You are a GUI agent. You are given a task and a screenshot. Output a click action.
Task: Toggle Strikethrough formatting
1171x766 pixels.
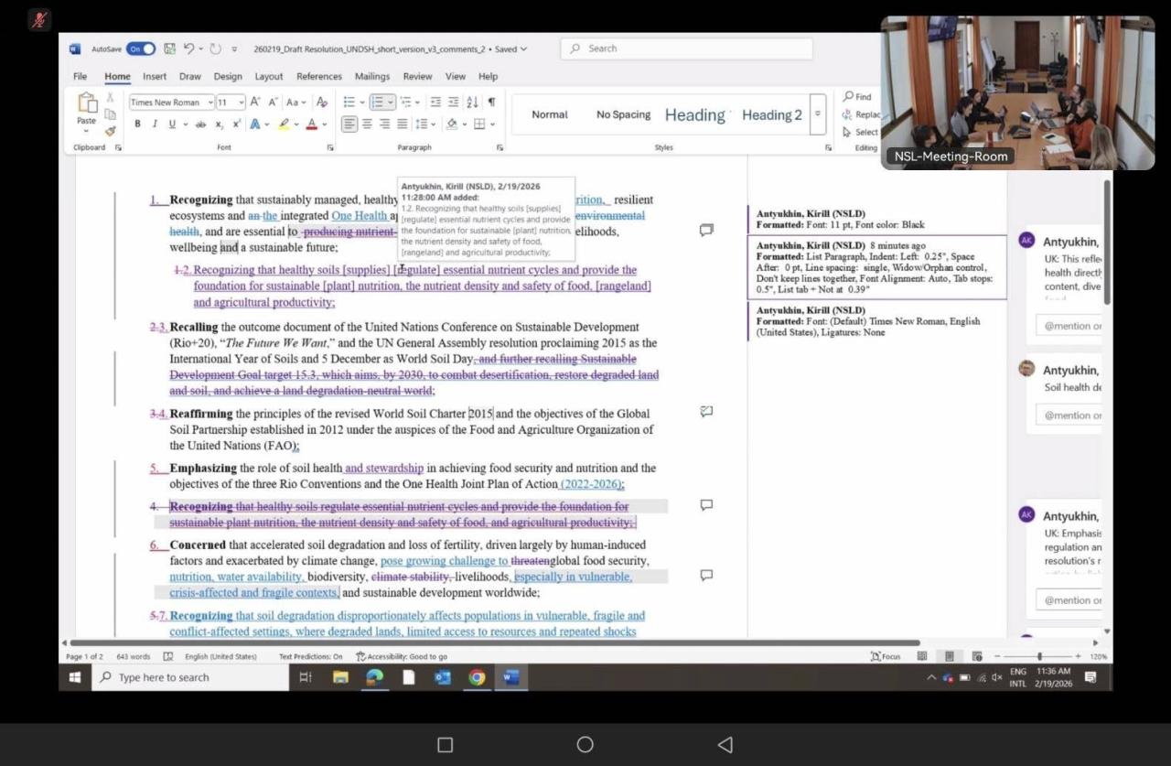coord(200,124)
